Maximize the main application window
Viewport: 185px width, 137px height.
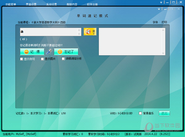[x=174, y=2]
